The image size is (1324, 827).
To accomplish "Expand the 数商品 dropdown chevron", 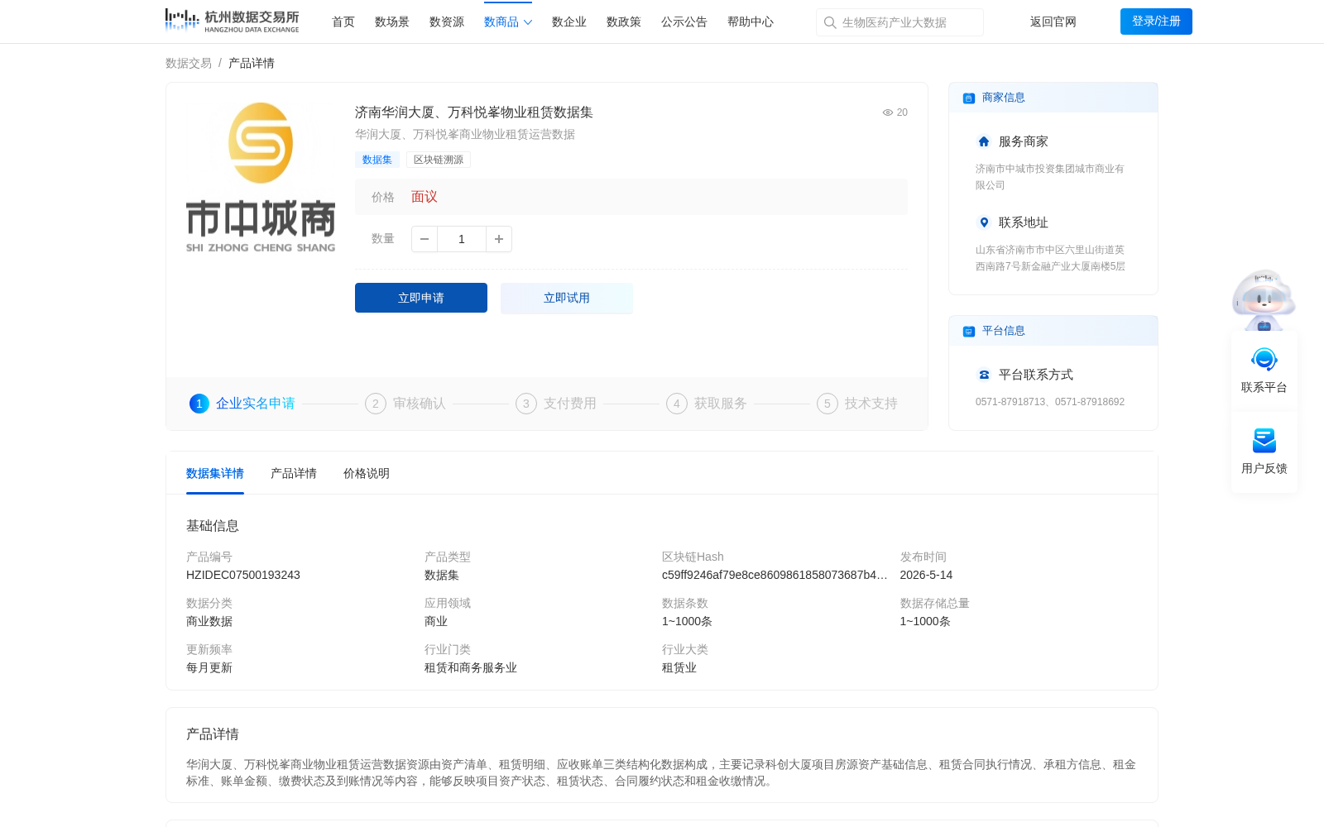I will (x=528, y=22).
